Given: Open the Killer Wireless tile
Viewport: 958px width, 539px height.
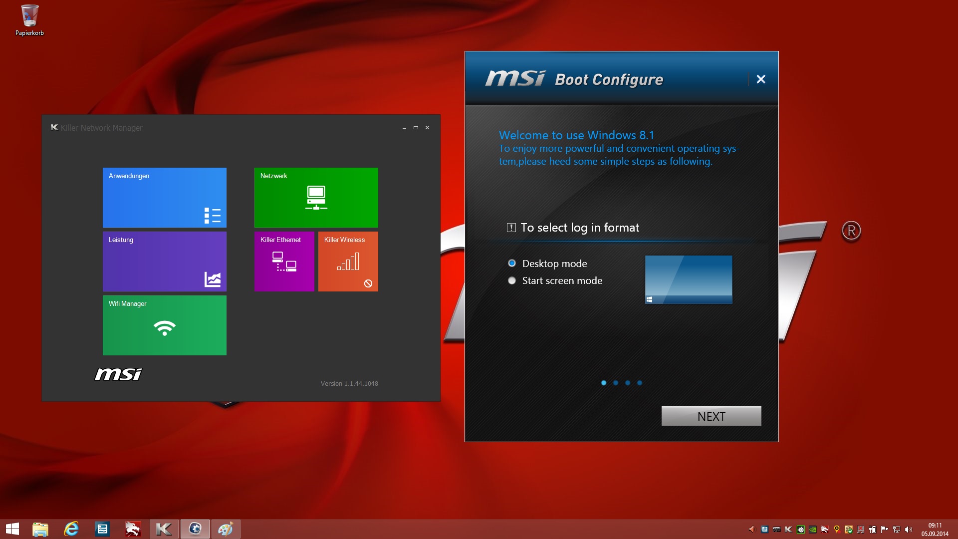Looking at the screenshot, I should coord(348,262).
